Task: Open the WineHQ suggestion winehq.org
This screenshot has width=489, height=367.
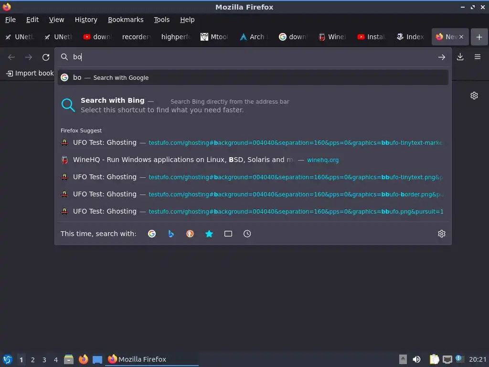Action: point(253,160)
